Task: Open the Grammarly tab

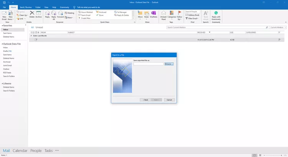Action: pos(65,7)
